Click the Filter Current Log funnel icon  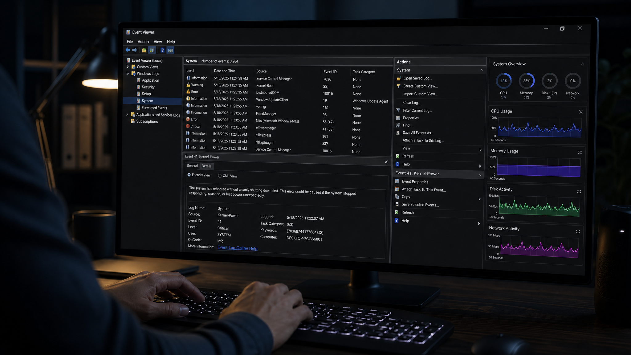tap(398, 110)
